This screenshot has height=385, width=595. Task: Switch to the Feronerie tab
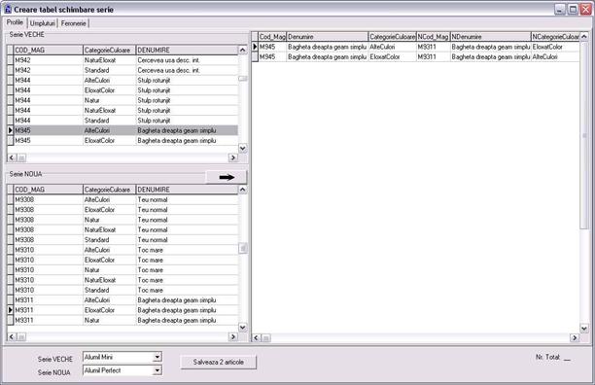[74, 23]
